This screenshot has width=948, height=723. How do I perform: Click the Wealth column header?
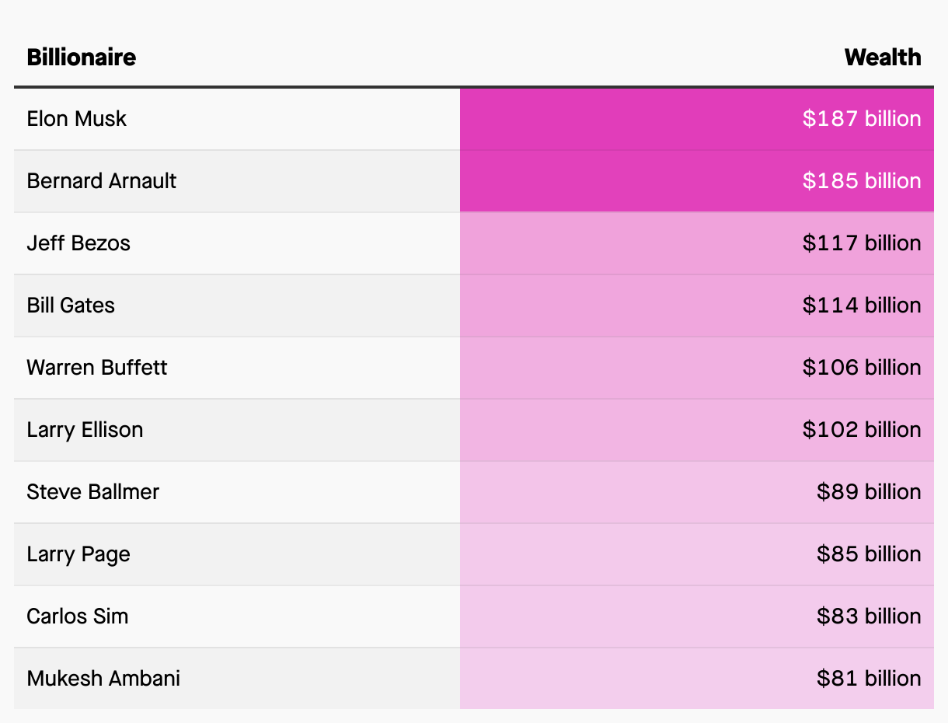coord(882,58)
